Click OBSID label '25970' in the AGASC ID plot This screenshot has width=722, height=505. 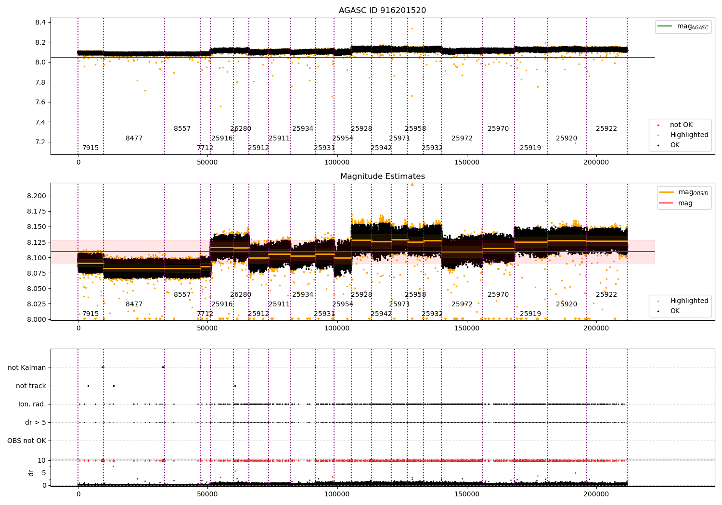498,128
